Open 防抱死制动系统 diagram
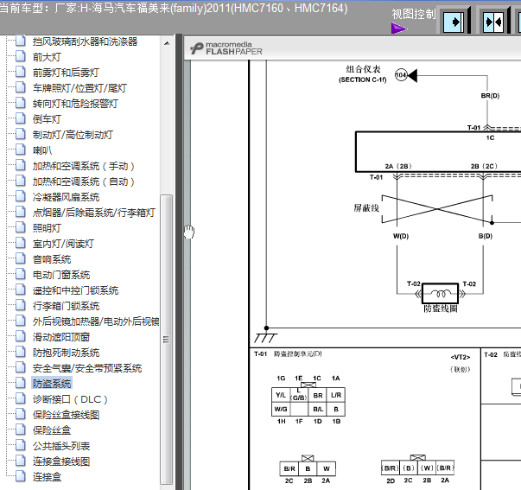This screenshot has height=490, width=521. coord(67,353)
